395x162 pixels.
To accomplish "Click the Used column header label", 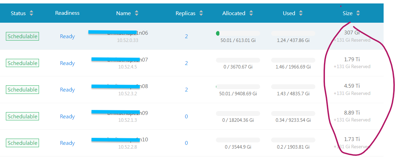I will tap(289, 13).
